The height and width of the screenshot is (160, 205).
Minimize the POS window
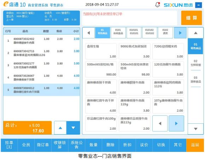tap(199, 5)
